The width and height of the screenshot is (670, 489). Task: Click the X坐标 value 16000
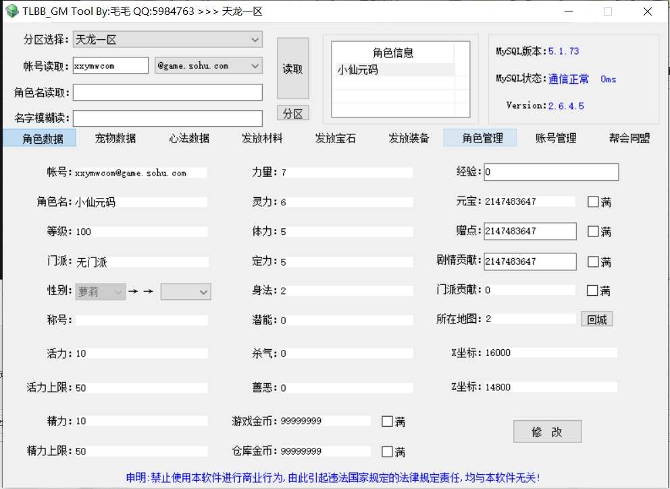pos(550,353)
